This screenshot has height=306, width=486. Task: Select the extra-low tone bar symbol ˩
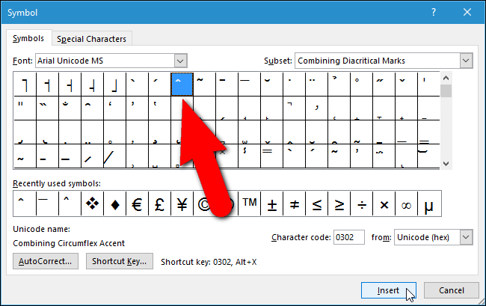(114, 85)
